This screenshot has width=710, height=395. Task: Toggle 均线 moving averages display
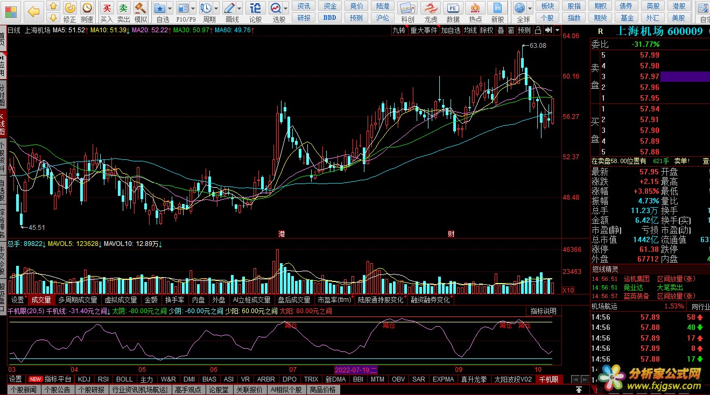click(x=470, y=30)
